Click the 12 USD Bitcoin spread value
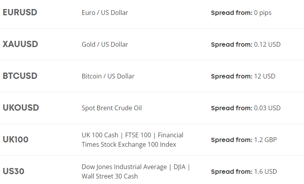This screenshot has height=184, width=304. (264, 76)
